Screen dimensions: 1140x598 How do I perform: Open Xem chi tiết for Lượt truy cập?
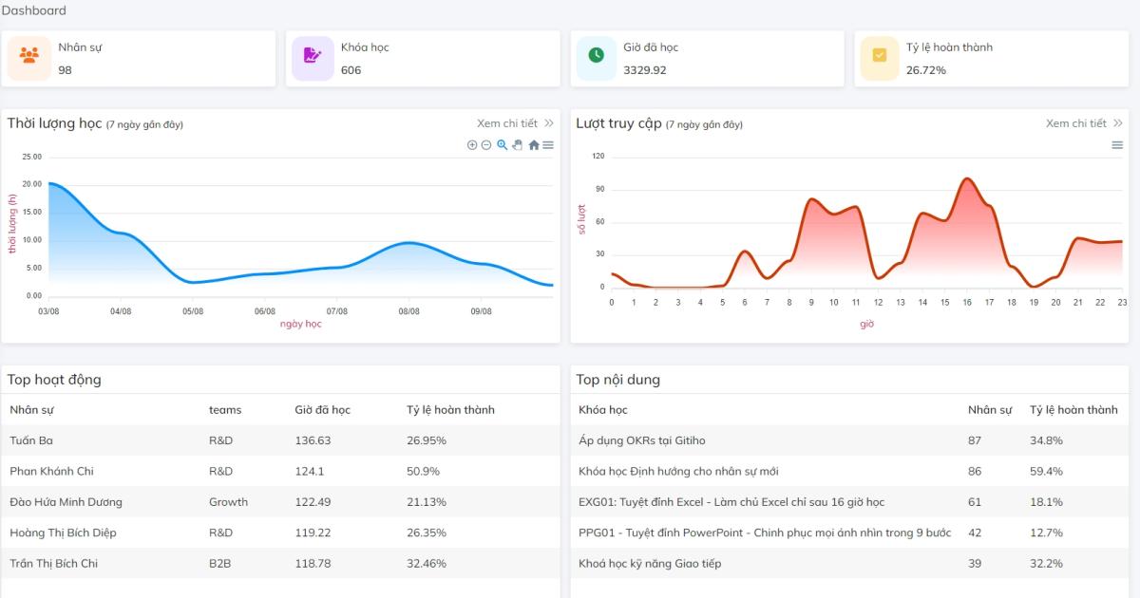[1084, 123]
